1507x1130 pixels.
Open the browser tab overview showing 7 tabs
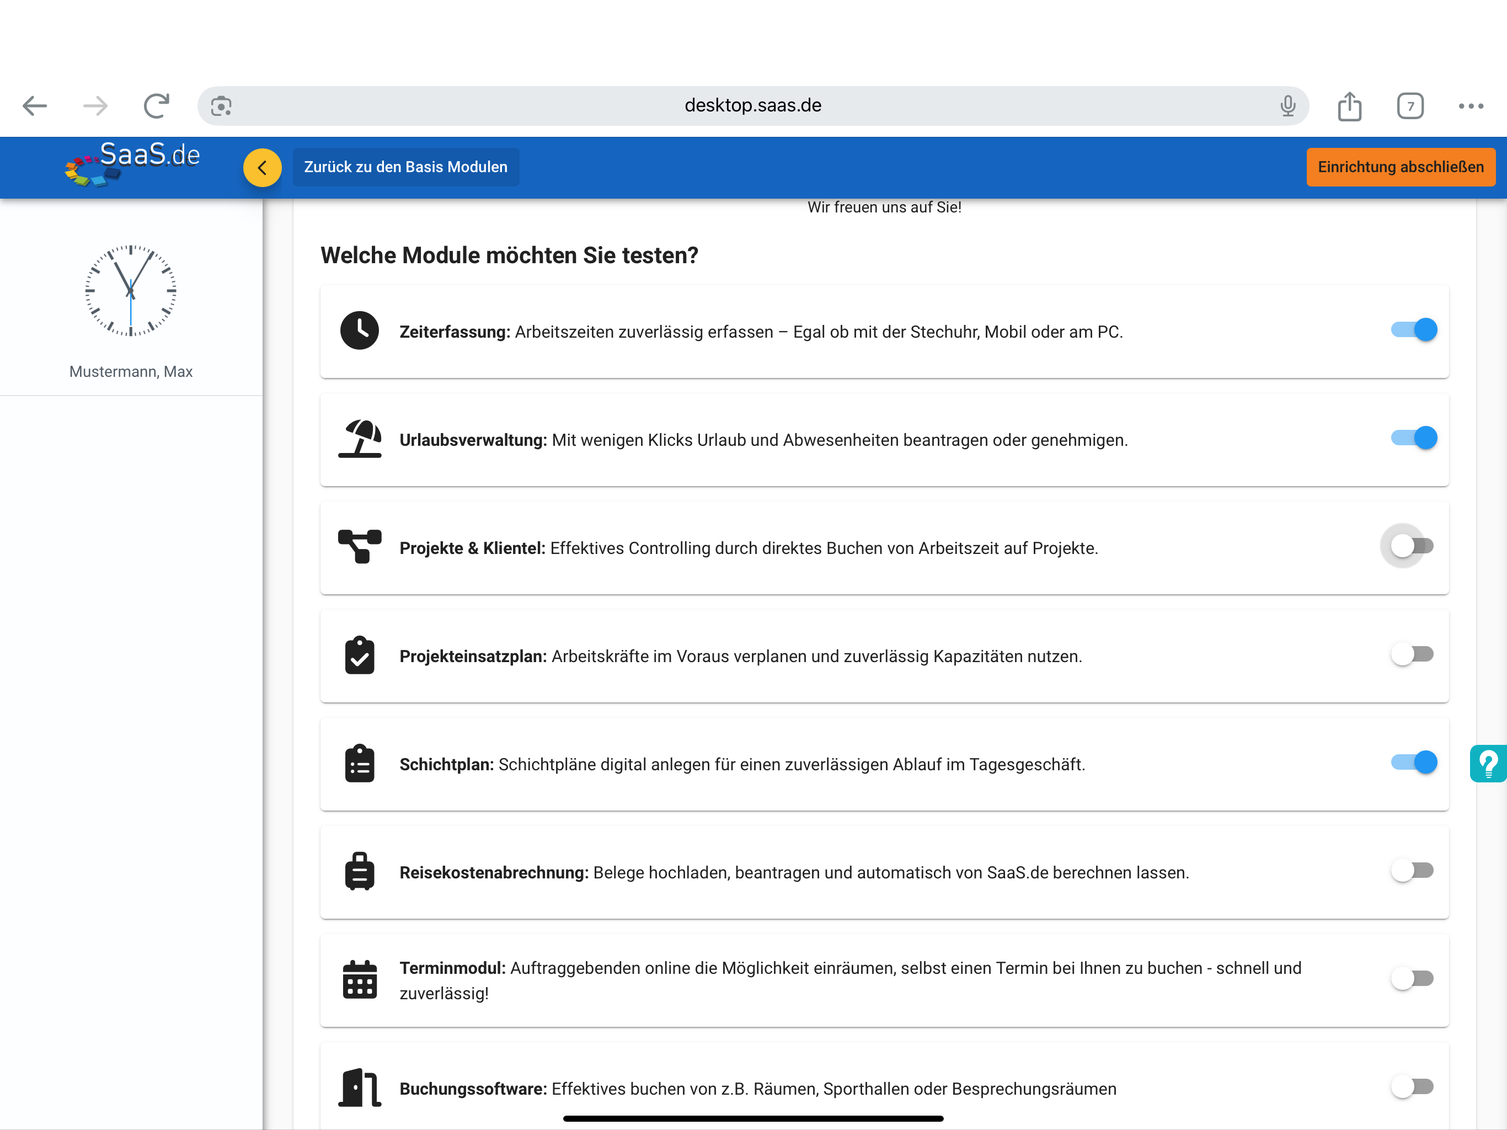[x=1410, y=105]
